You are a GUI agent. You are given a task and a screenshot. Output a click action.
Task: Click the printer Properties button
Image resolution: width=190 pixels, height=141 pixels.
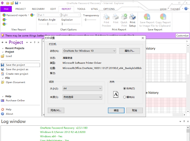click(129, 51)
